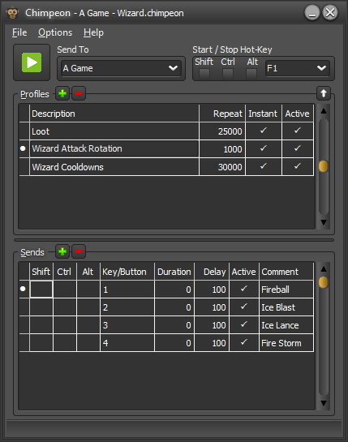The height and width of the screenshot is (442, 348).
Task: Open the hot-key dropdown showing F1
Action: (x=297, y=68)
